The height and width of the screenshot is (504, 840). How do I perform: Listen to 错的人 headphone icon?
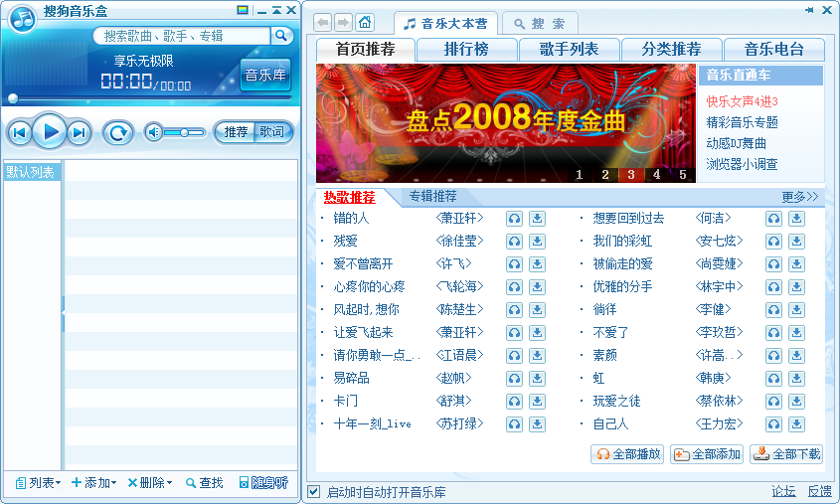pos(514,219)
